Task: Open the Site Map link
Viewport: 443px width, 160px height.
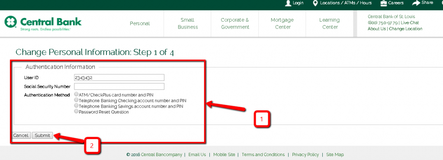Action: tap(335, 155)
